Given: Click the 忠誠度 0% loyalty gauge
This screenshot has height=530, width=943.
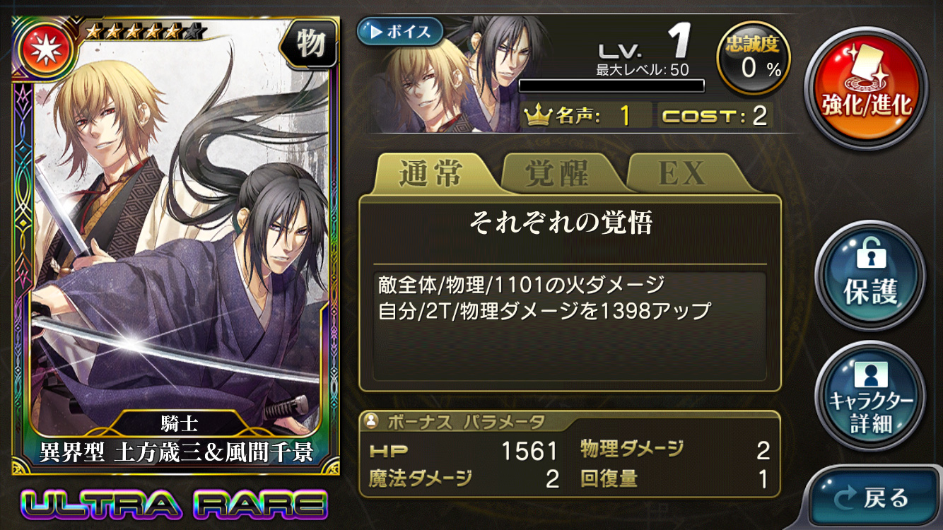Looking at the screenshot, I should pos(753,59).
